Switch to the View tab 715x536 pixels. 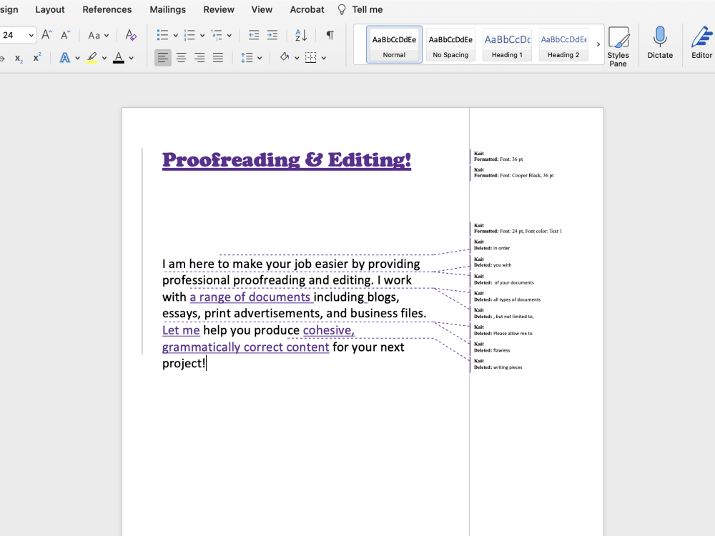[262, 9]
